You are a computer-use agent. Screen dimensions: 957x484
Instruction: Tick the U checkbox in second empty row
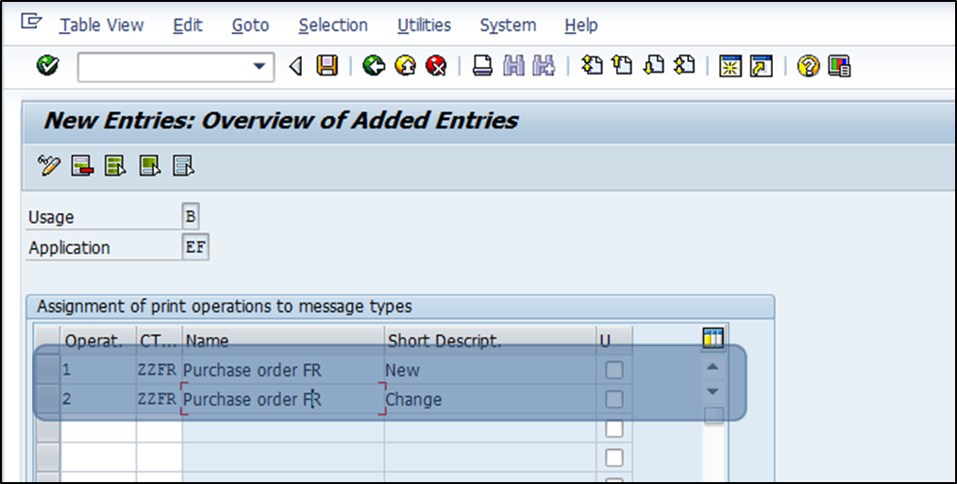tap(614, 458)
